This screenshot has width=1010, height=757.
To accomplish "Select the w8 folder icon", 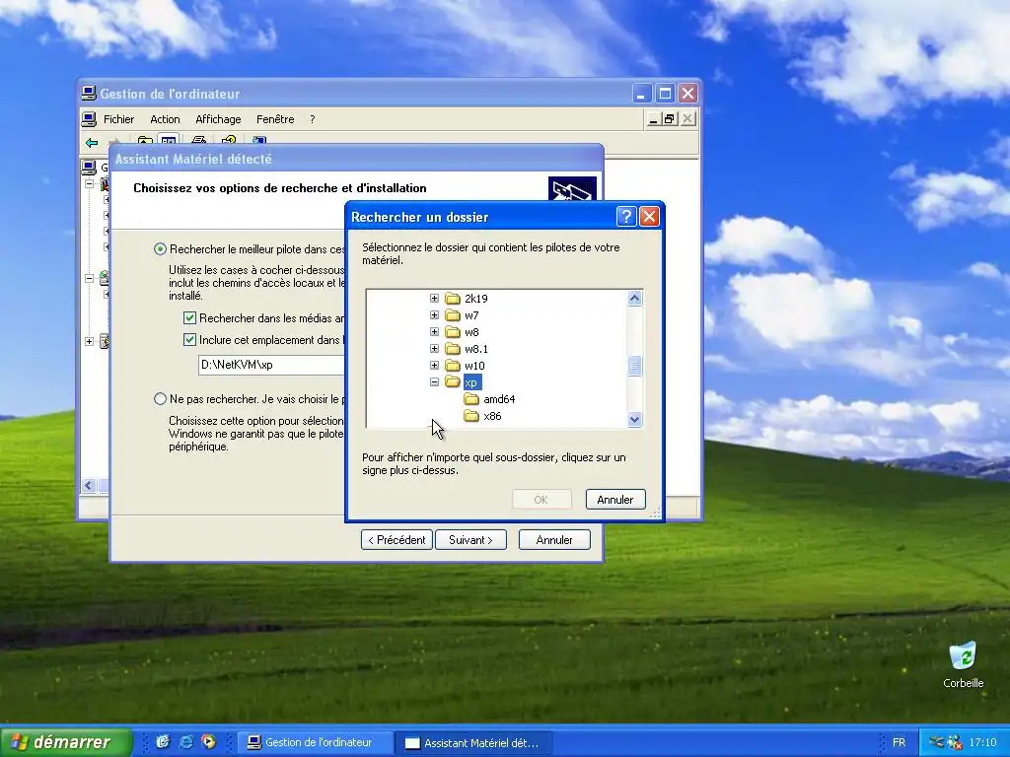I will pyautogui.click(x=453, y=331).
